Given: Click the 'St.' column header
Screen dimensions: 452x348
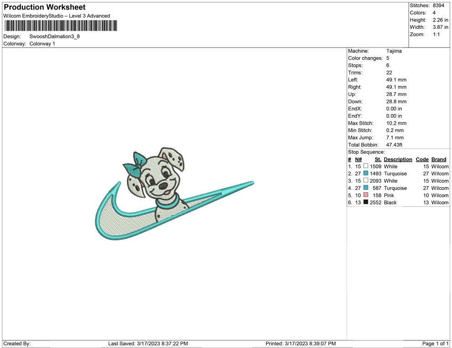Looking at the screenshot, I should click(x=378, y=159).
